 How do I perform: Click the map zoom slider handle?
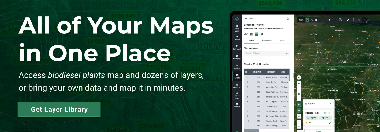coord(299,94)
